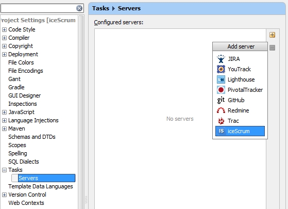Choose YouTrack server type
Viewport: 288px width, 209px height.
[240, 69]
